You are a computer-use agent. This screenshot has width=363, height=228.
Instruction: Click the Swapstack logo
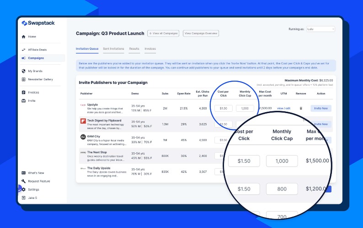(38, 23)
